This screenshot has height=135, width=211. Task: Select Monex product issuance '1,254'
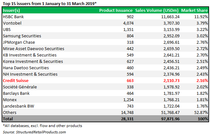[x=128, y=100]
